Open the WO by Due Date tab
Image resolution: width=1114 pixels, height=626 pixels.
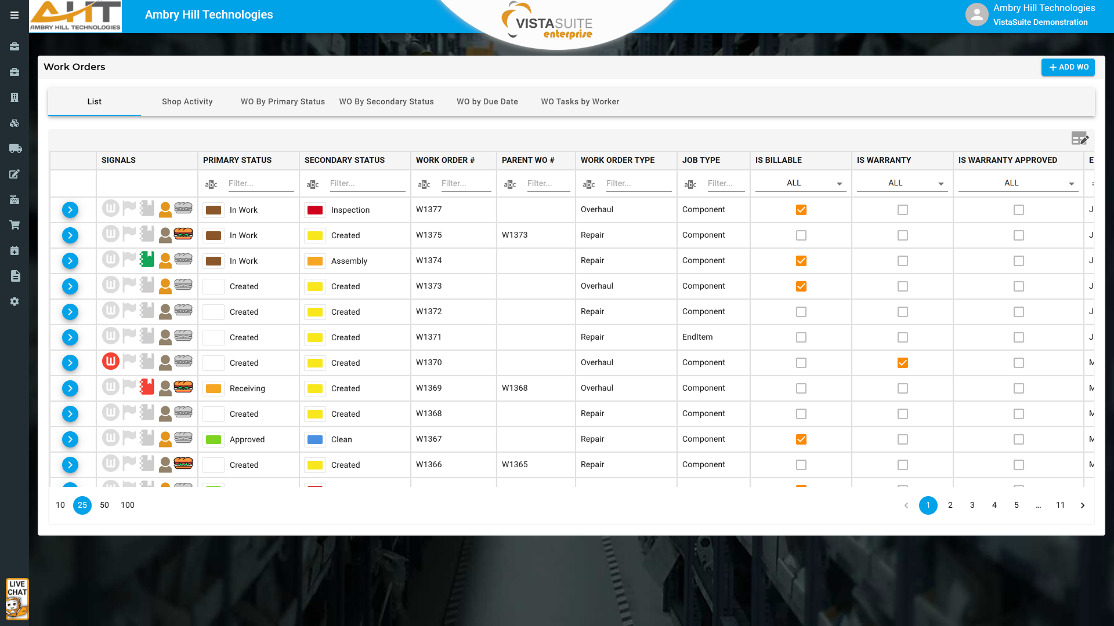487,101
